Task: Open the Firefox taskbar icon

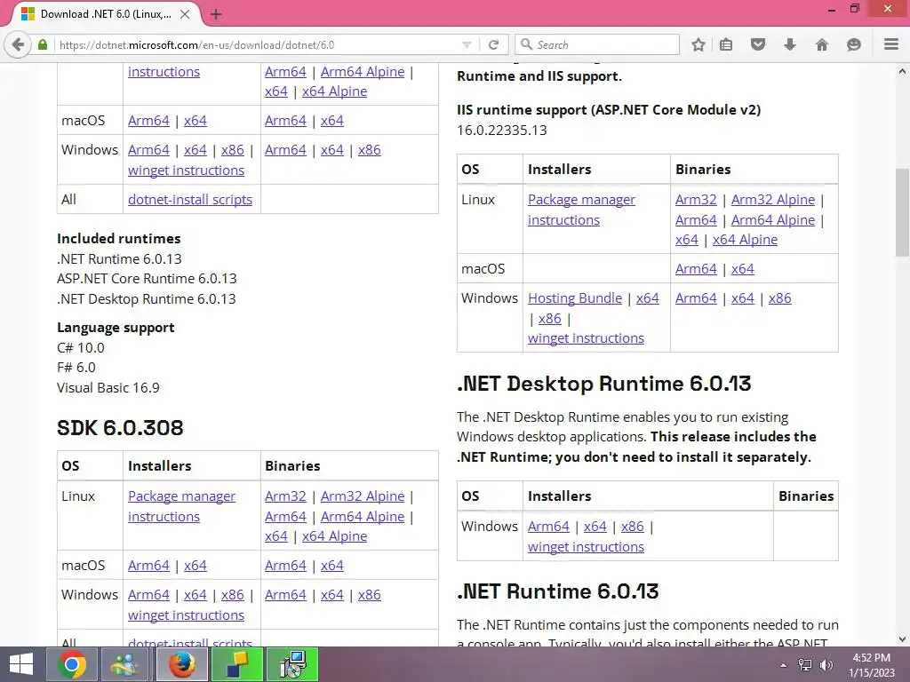Action: tap(181, 664)
